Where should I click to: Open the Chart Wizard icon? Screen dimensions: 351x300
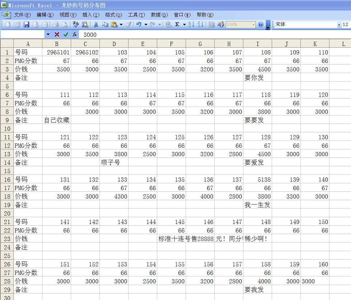[x=211, y=24]
